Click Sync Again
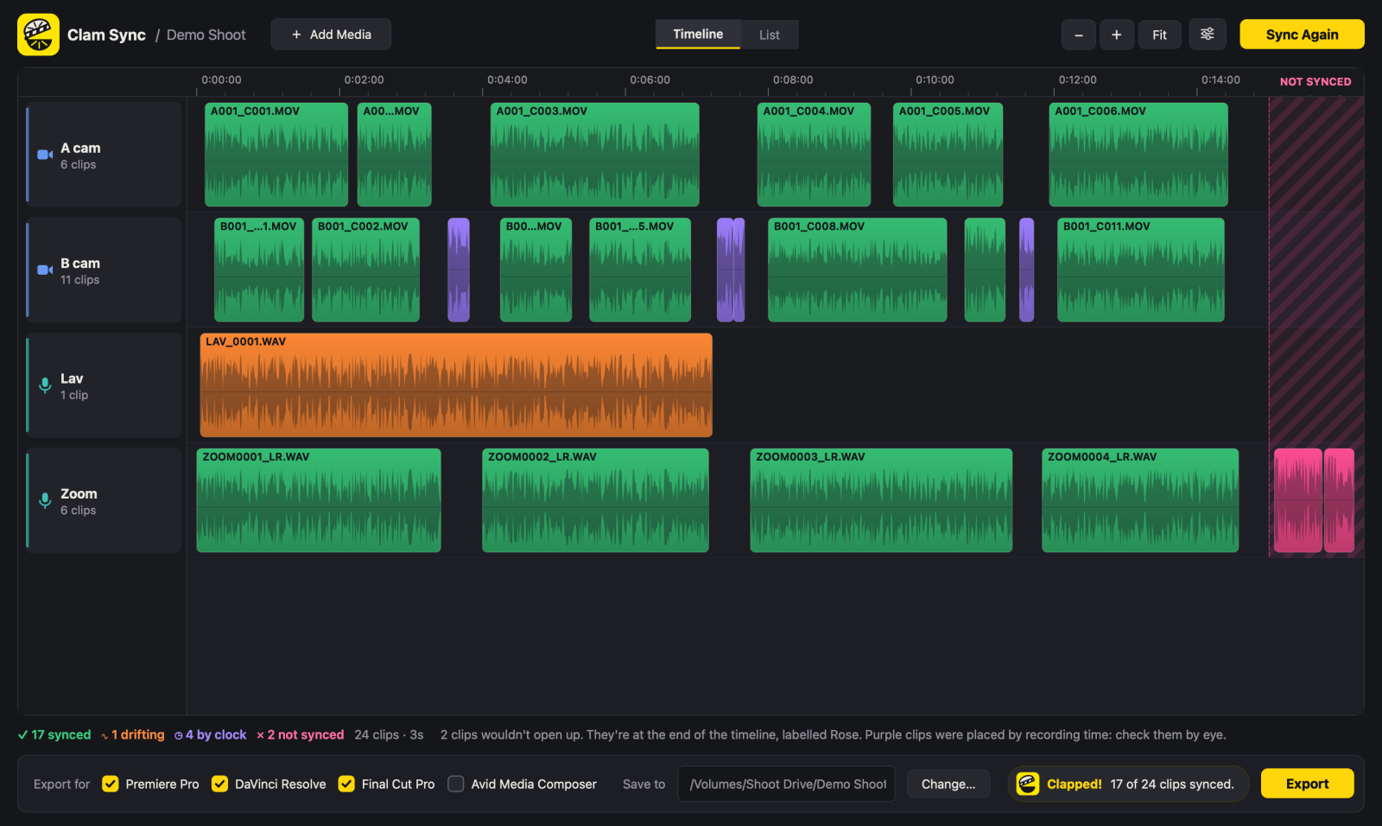This screenshot has height=826, width=1382. [x=1302, y=35]
